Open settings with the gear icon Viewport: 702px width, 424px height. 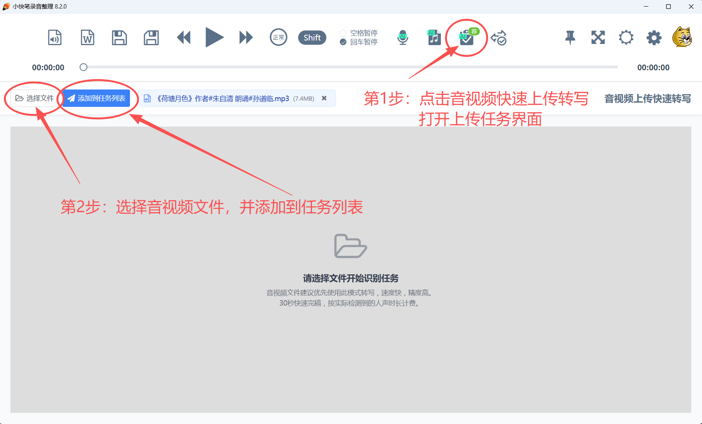pos(654,38)
